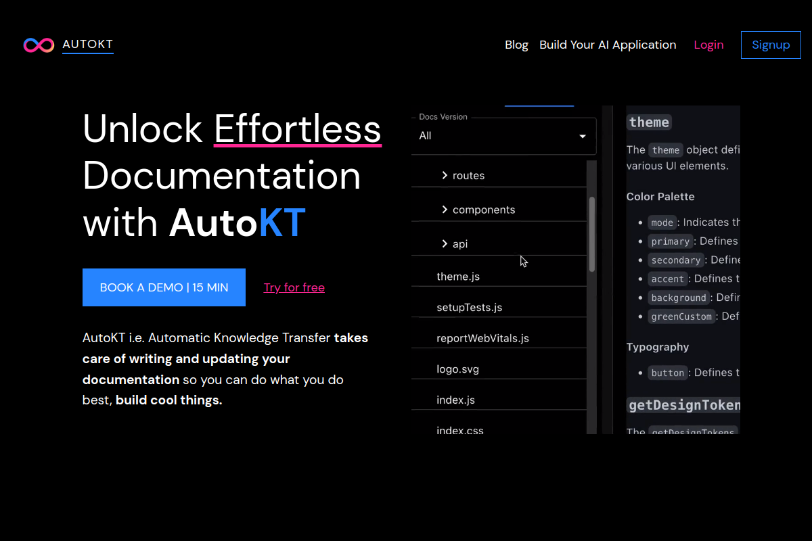Click the file tree scrollbar thumb
812x541 pixels.
[592, 234]
